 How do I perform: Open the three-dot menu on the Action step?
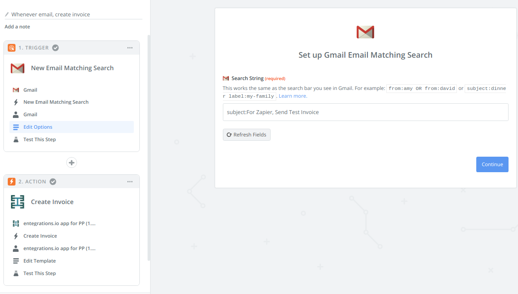[x=130, y=182]
